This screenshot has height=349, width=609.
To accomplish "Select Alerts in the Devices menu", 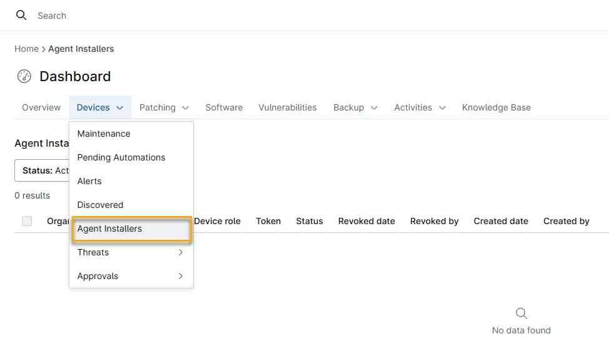I will point(89,181).
